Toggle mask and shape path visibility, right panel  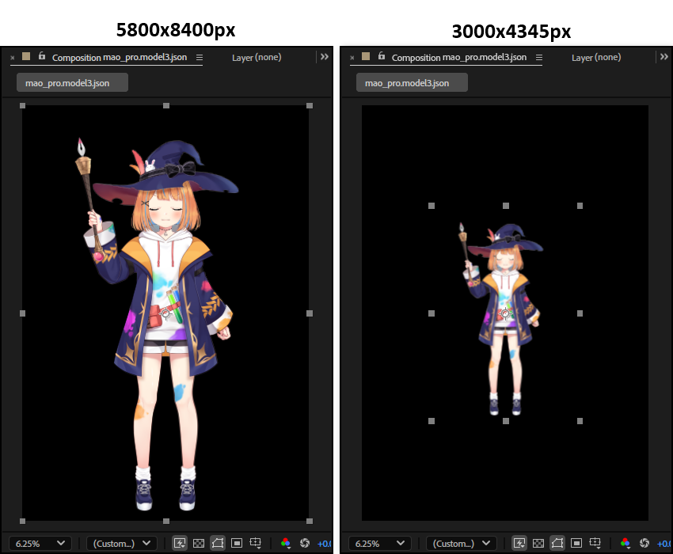click(x=557, y=543)
